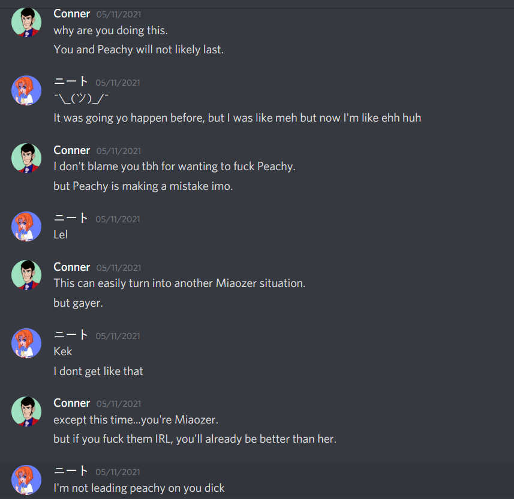Click the message "I dont get like that"

98,371
